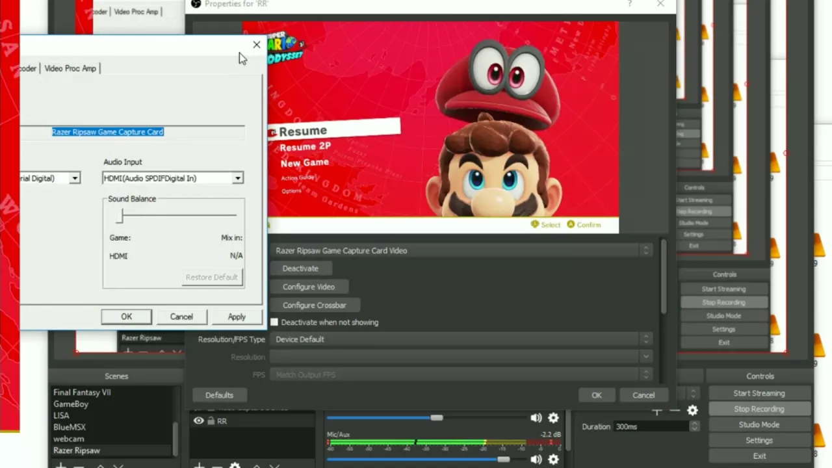Click Start Streaming in Controls panel

click(759, 393)
